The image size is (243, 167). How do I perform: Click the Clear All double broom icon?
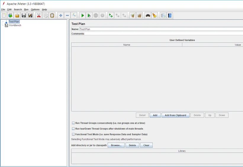(139, 15)
